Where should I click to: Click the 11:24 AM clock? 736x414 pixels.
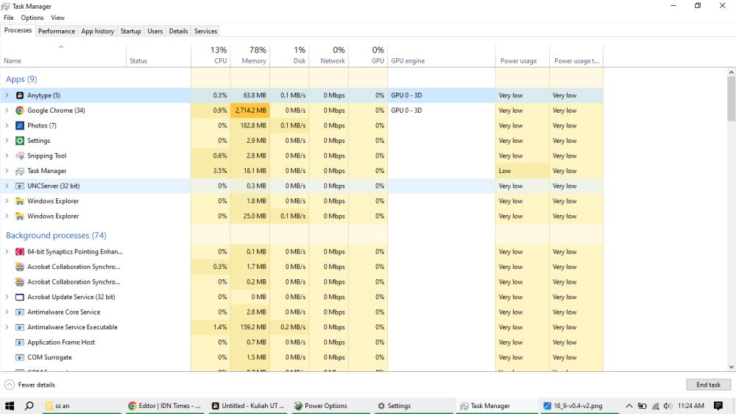pyautogui.click(x=691, y=406)
